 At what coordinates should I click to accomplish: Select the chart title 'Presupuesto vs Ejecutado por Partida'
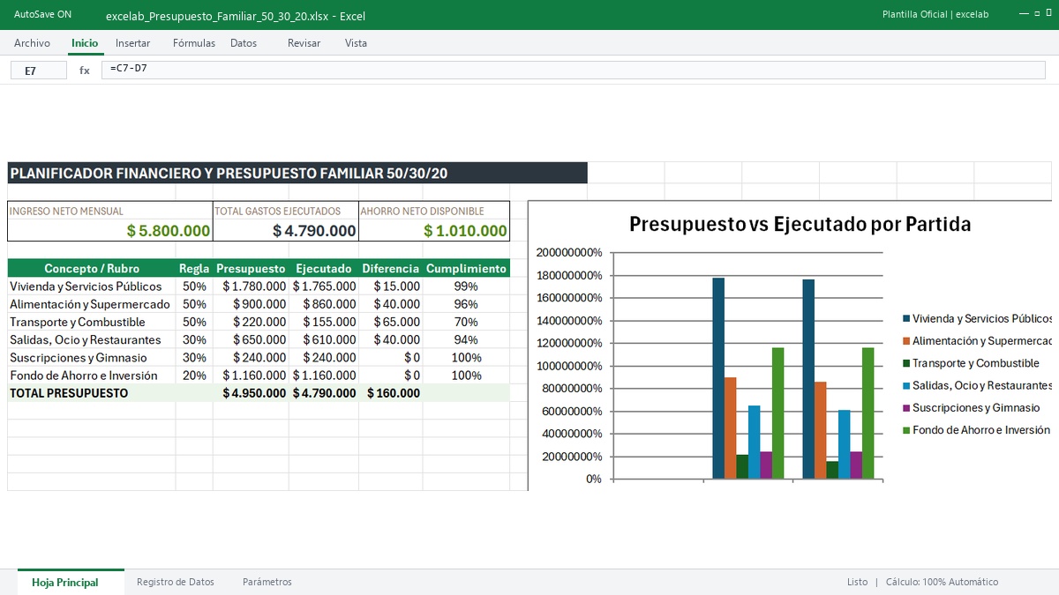tap(800, 224)
